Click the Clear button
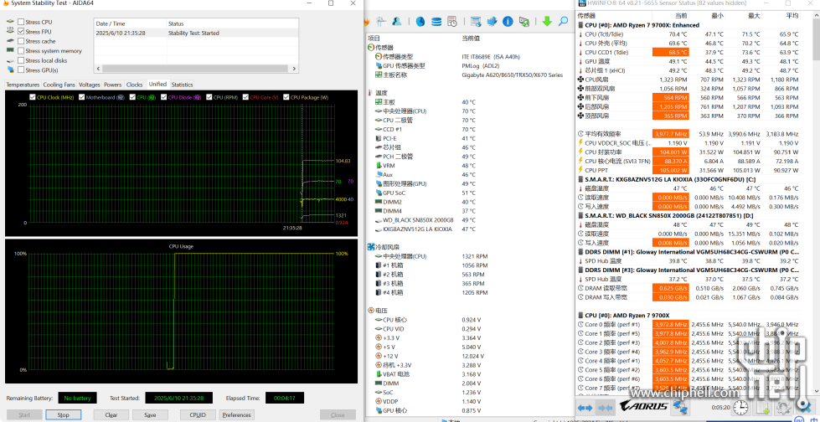Viewport: 820px width, 422px height. pos(111,414)
